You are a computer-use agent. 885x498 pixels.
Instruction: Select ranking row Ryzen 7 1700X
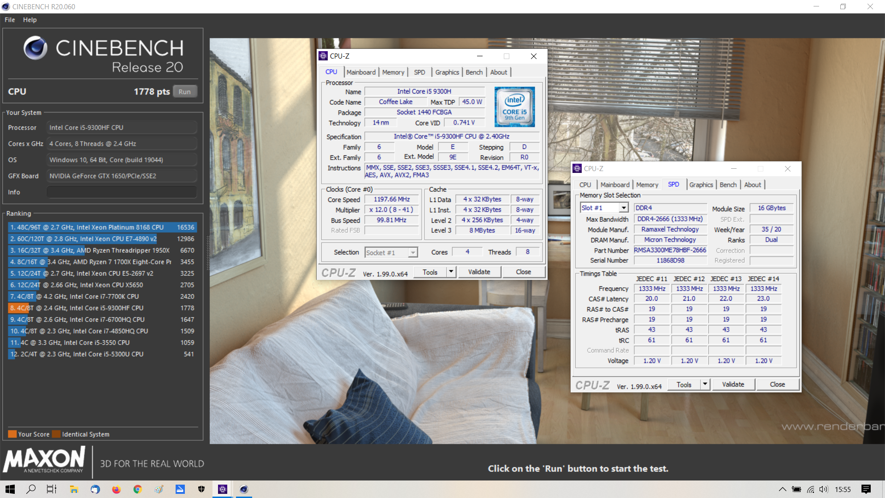(102, 262)
